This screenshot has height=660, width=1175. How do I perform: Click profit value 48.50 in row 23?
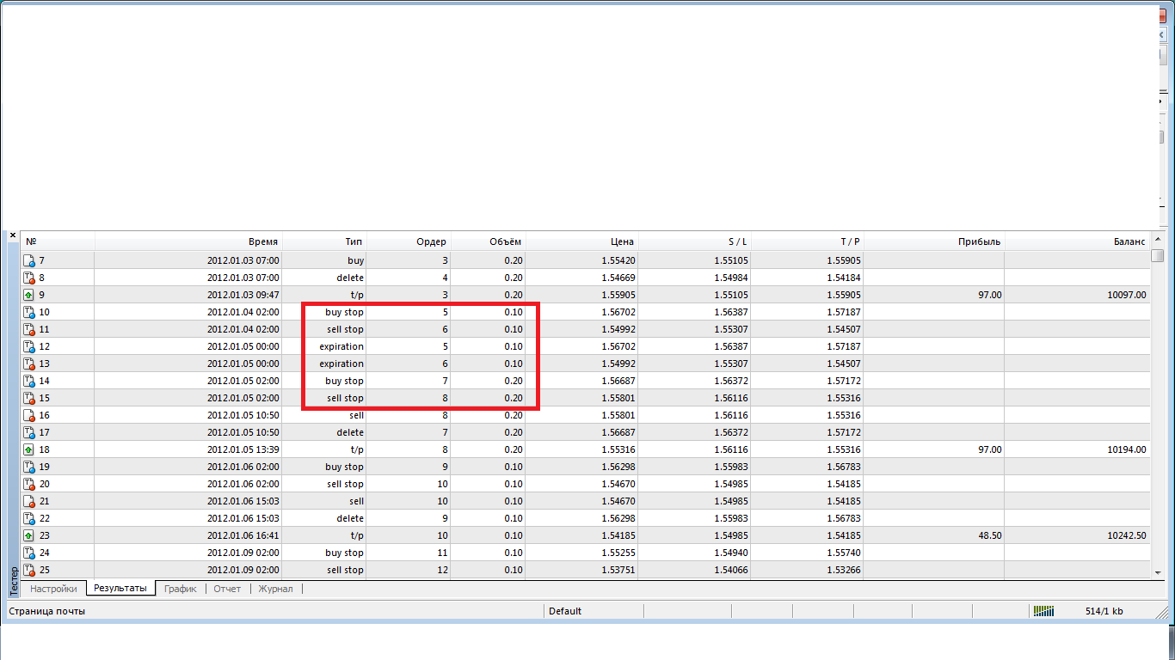(989, 535)
